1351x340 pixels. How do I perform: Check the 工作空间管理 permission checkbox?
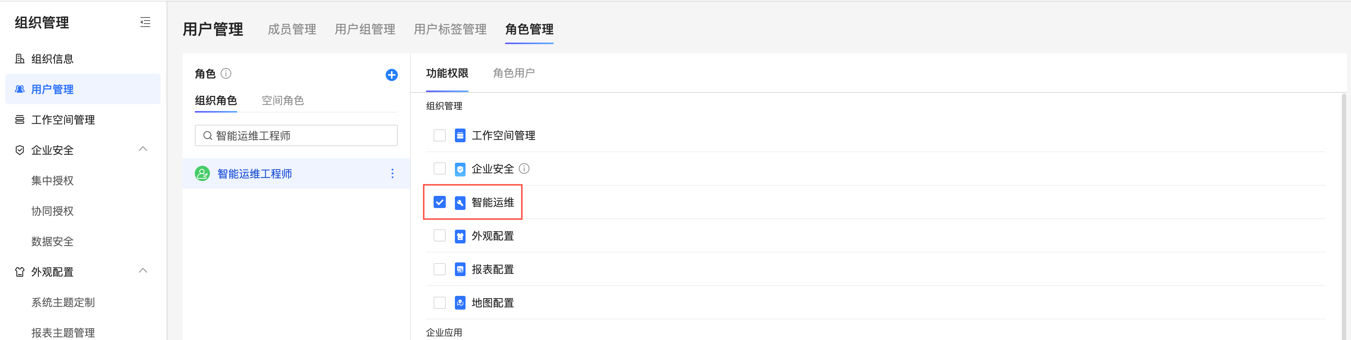[x=440, y=135]
